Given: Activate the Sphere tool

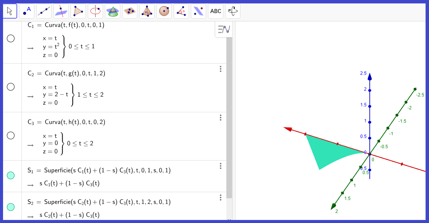Looking at the screenshot, I should coord(164,11).
